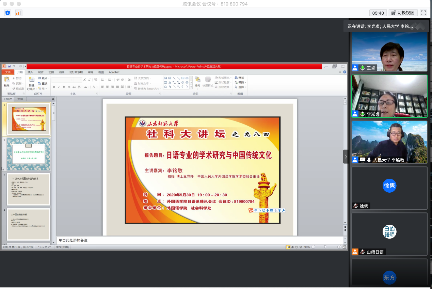Collapse the participant video panel arrow
This screenshot has height=289, width=432.
pos(346,157)
